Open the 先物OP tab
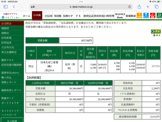 68,16
